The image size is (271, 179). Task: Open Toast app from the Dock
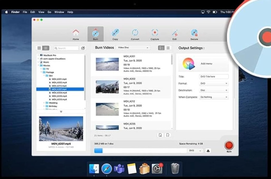144,169
